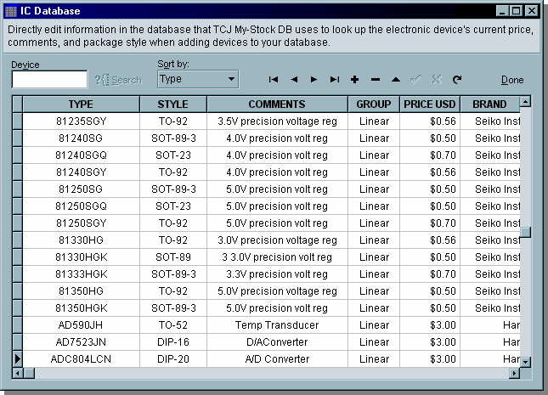The image size is (548, 395).
Task: Select the 81333HGK type cell
Action: coord(81,274)
